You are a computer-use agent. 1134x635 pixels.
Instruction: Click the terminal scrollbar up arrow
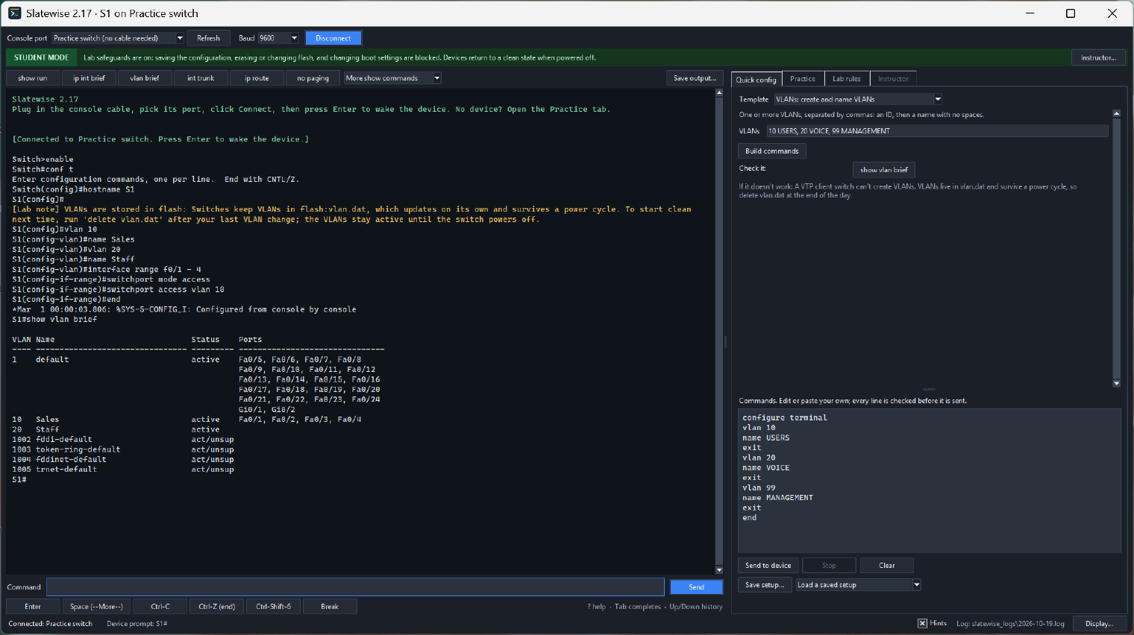click(x=719, y=93)
